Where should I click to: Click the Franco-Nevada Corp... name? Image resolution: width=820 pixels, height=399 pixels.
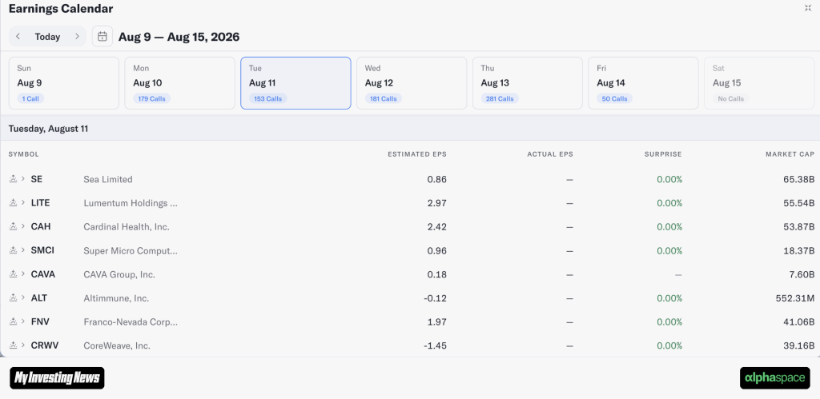click(131, 321)
